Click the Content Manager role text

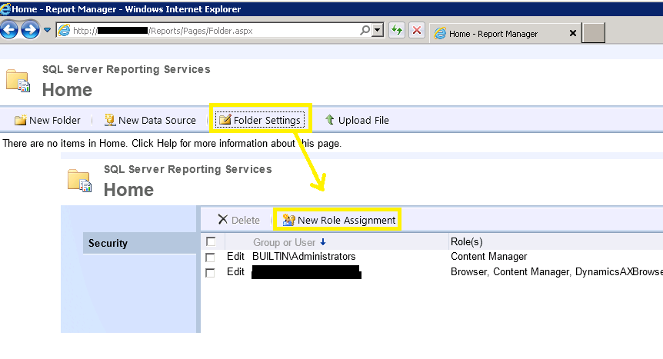[x=489, y=256]
